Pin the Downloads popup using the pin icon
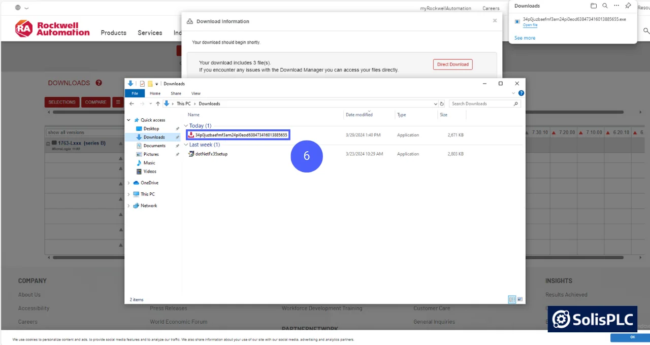 tap(628, 6)
